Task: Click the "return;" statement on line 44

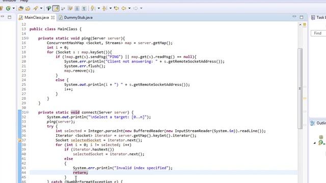Action: [x=80, y=172]
